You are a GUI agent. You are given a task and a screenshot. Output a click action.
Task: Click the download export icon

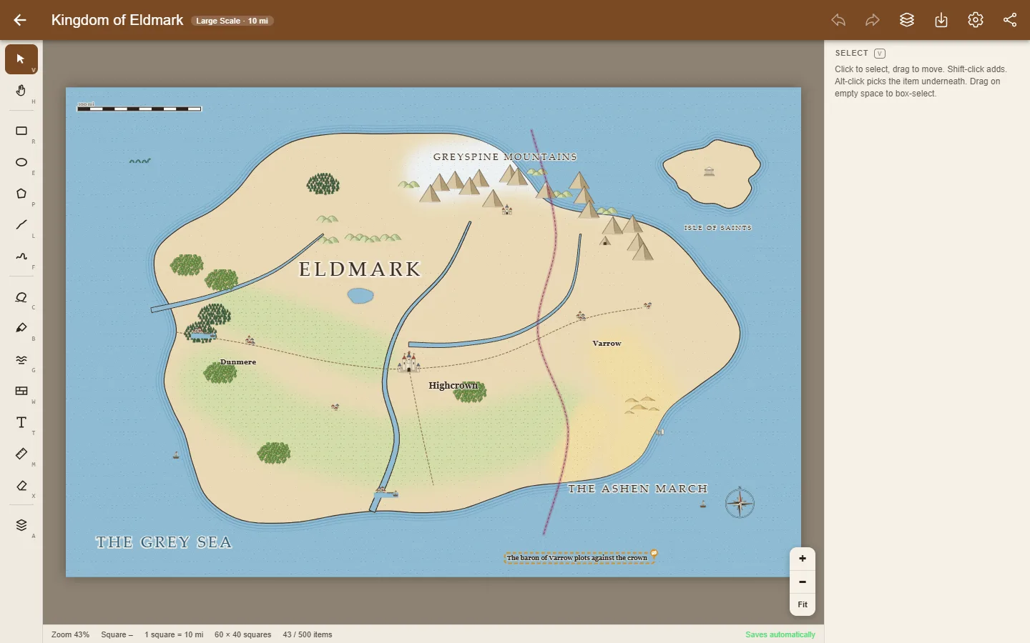[x=941, y=20]
